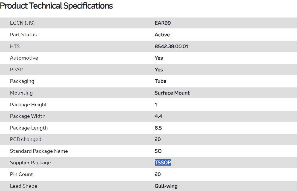Click the Automotive row label
Viewport: 297px width, 191px height.
(x=24, y=58)
